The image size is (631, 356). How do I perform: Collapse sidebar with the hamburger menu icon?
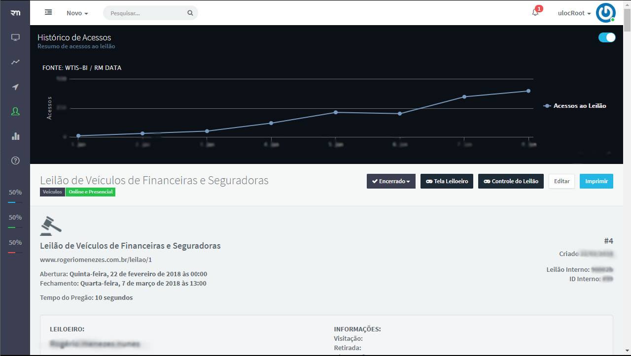48,13
